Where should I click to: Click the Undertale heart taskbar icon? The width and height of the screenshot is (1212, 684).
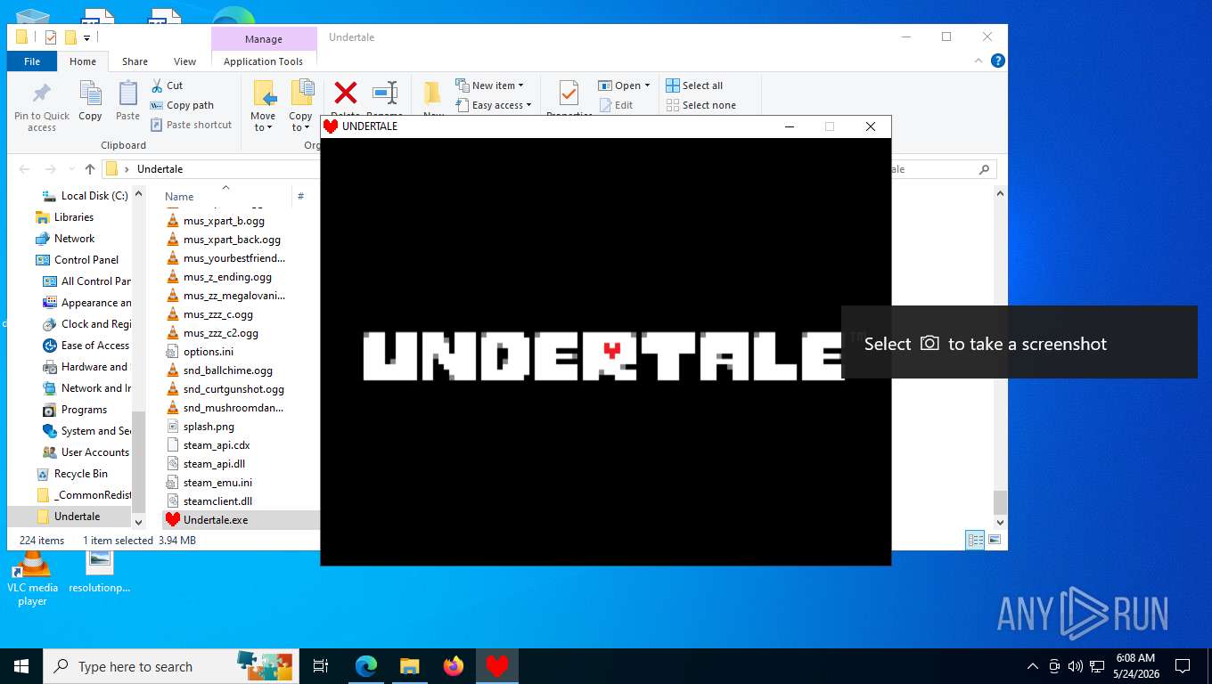point(496,666)
